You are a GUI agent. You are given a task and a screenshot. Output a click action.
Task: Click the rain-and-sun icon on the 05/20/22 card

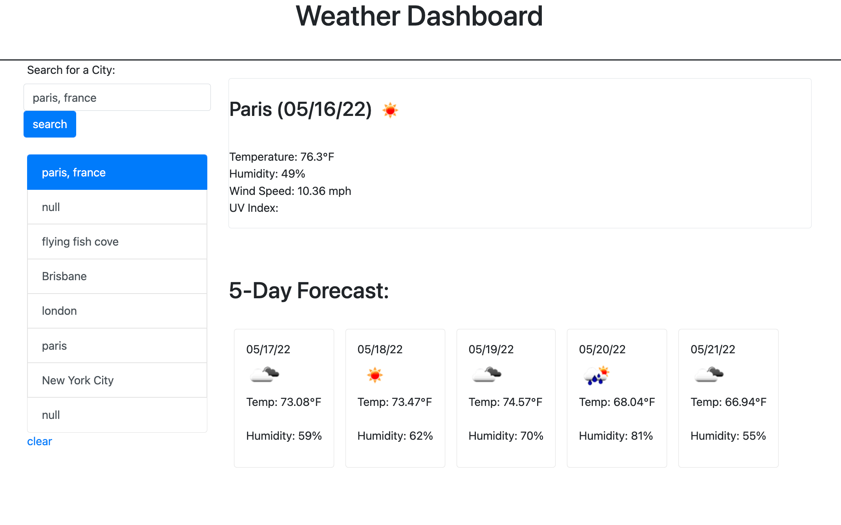coord(597,374)
